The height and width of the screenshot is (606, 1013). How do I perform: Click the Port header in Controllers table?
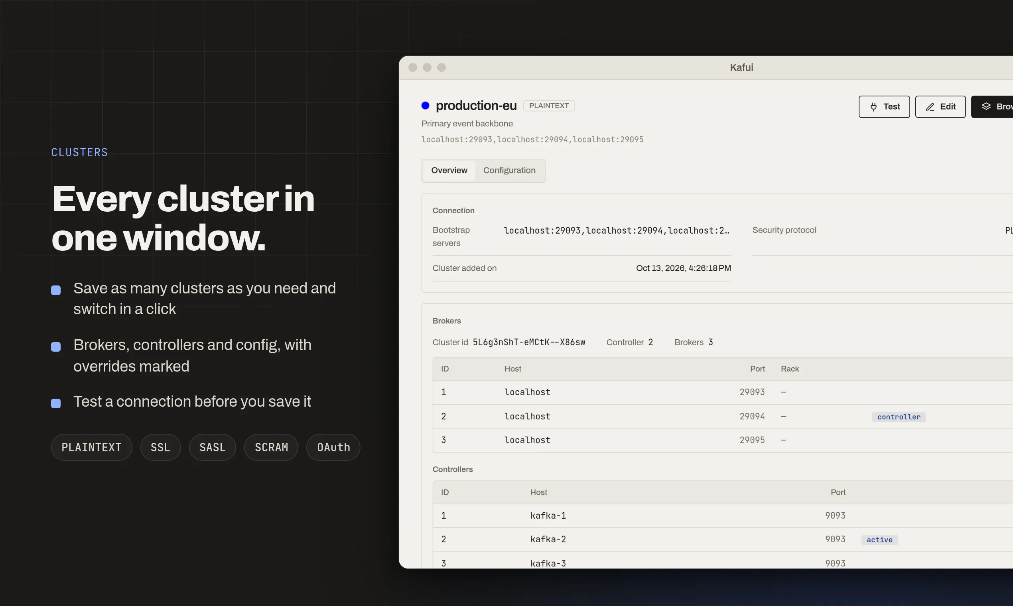[x=838, y=492]
